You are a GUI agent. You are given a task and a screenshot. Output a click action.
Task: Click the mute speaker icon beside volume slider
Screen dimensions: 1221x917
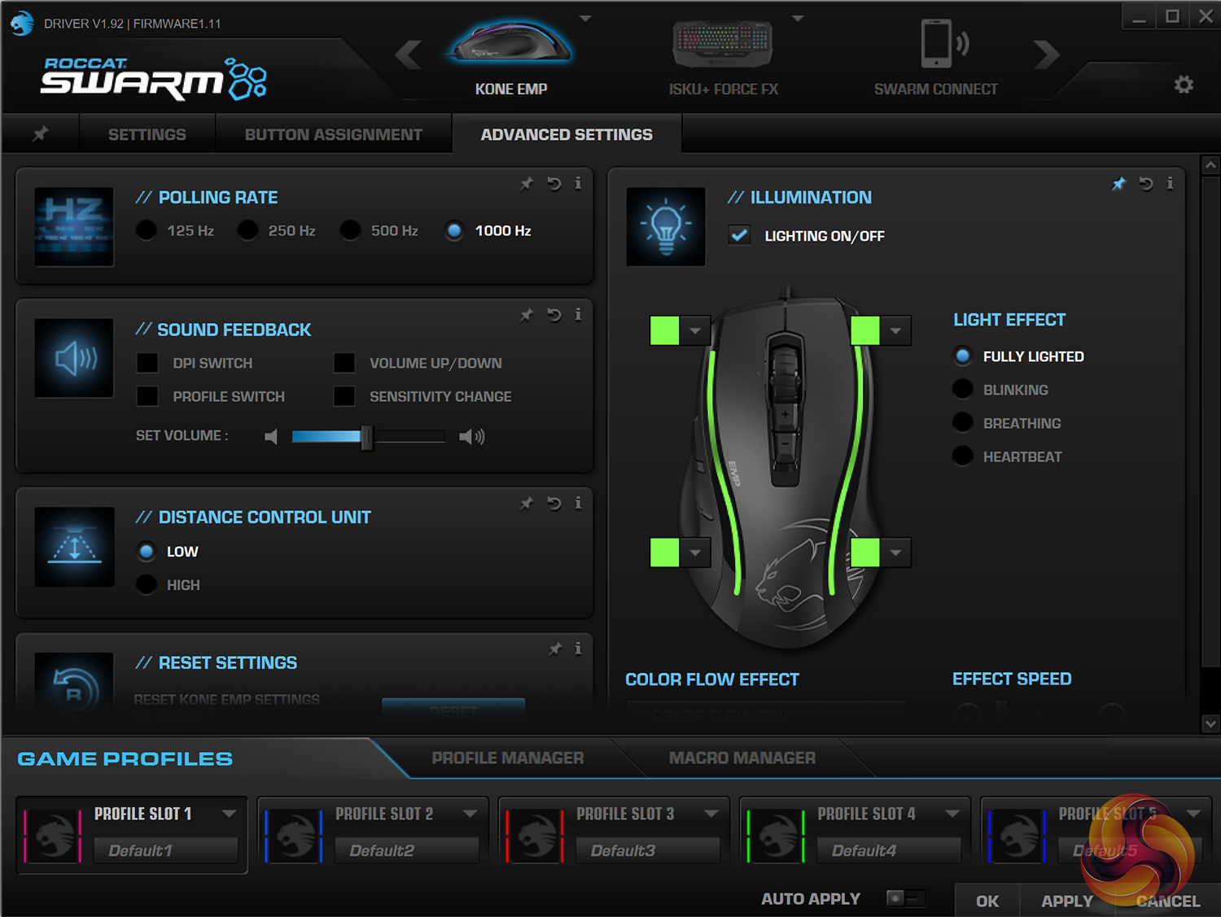[x=271, y=437]
